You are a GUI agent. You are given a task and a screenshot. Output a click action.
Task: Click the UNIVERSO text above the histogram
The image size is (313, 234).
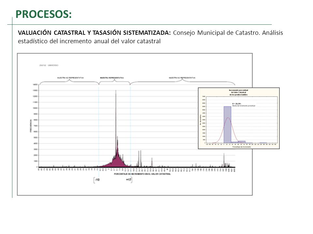[53, 65]
